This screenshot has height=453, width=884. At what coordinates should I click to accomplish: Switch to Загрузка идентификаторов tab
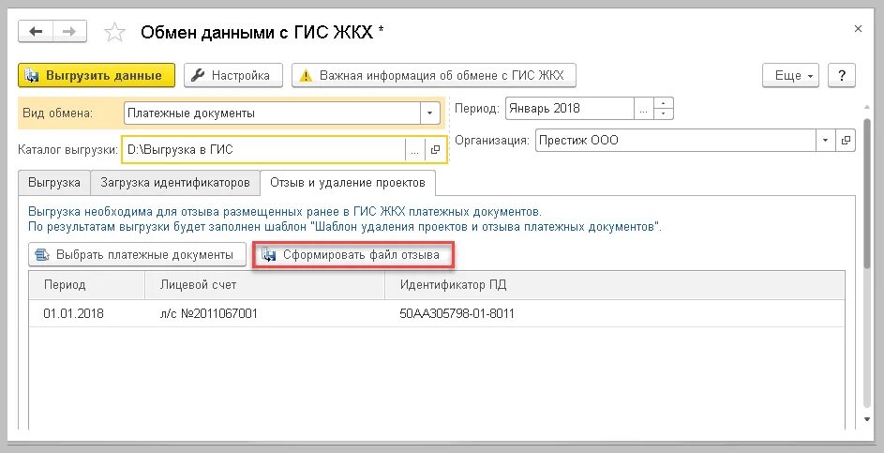click(175, 183)
